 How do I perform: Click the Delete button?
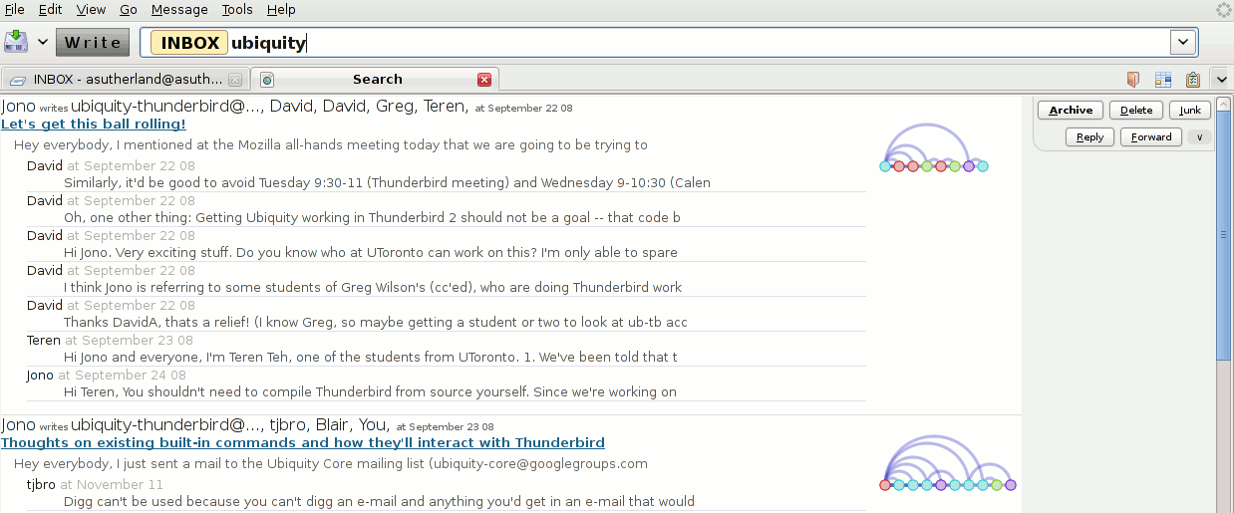(1136, 111)
